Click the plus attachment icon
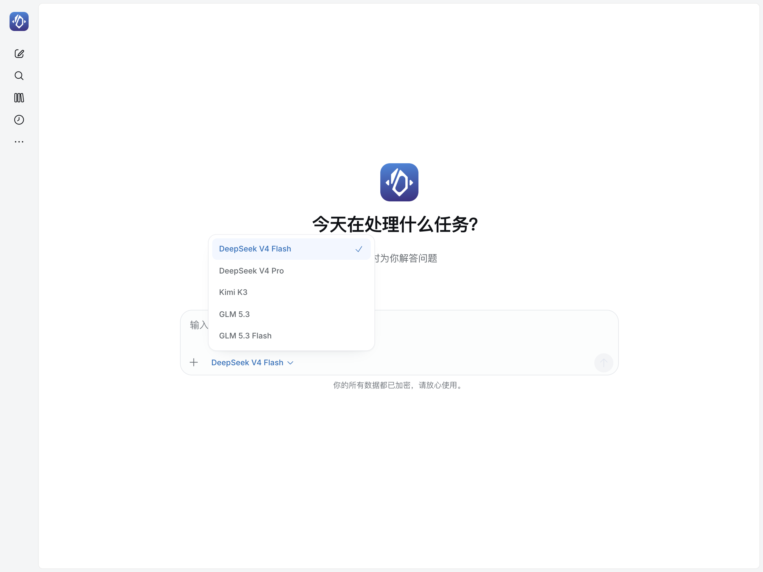The width and height of the screenshot is (763, 572). click(x=194, y=362)
